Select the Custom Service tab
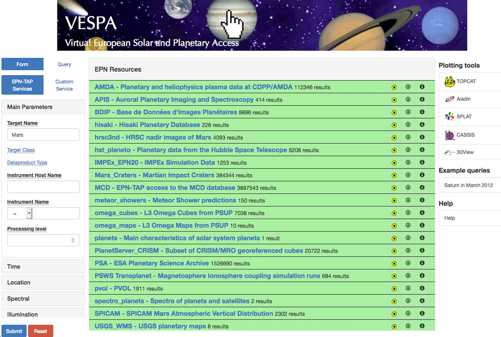501x337 pixels. coord(64,85)
